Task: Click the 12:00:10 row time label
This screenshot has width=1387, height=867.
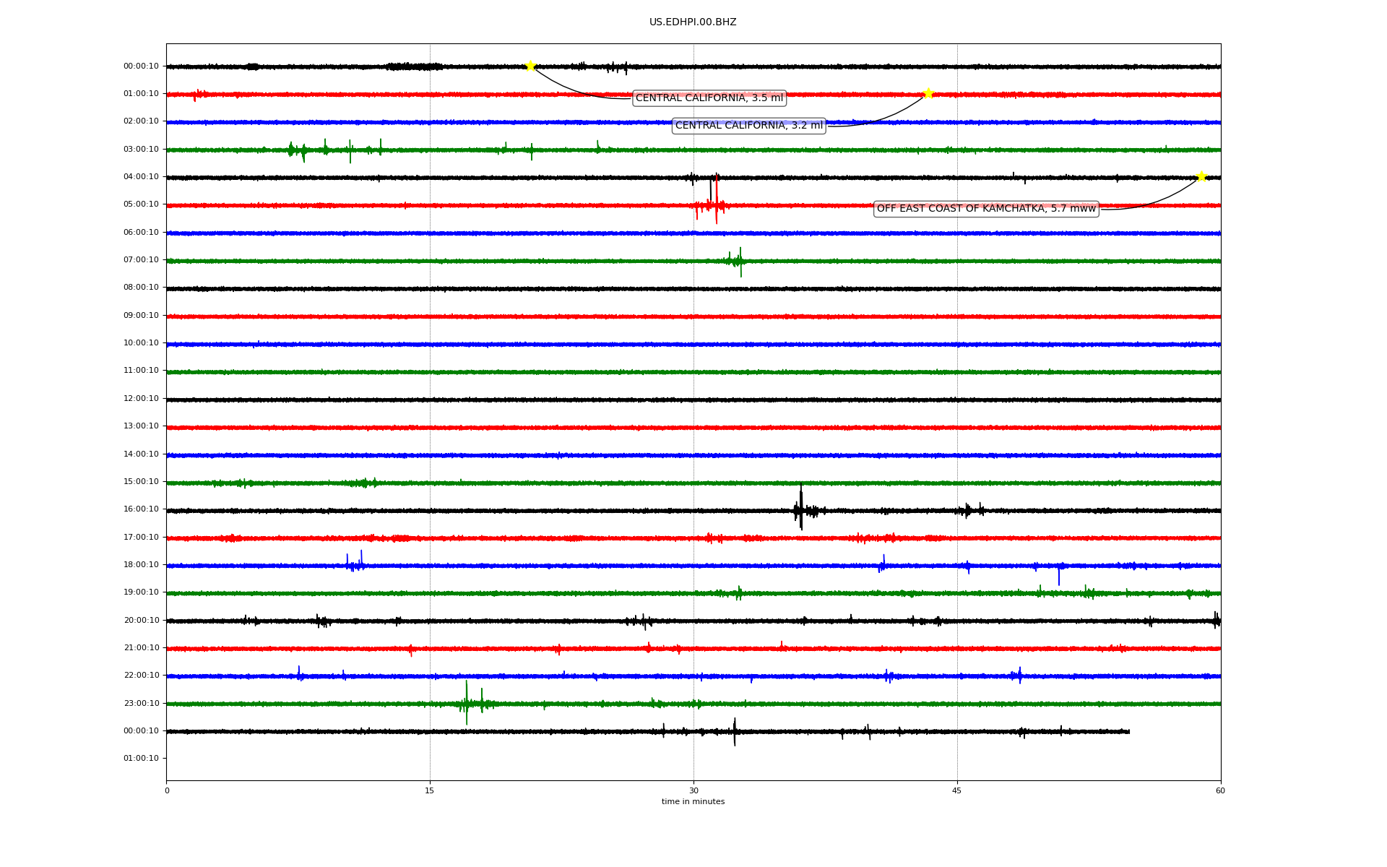Action: pos(141,399)
